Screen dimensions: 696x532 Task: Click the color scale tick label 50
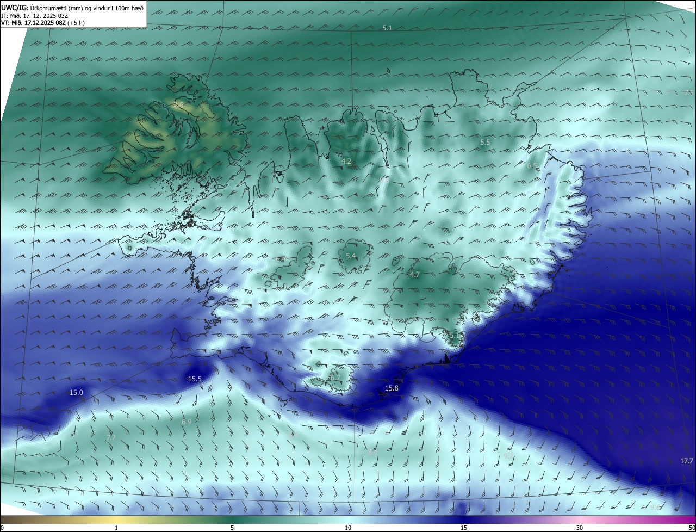point(692,528)
